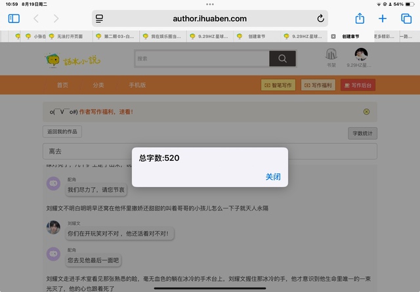Screen dimensions: 420x292
Task: Go back with the back arrow
Action: 36,18
